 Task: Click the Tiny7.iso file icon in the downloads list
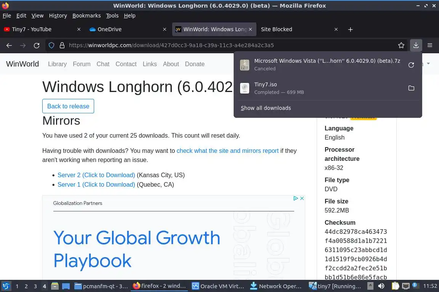click(244, 88)
